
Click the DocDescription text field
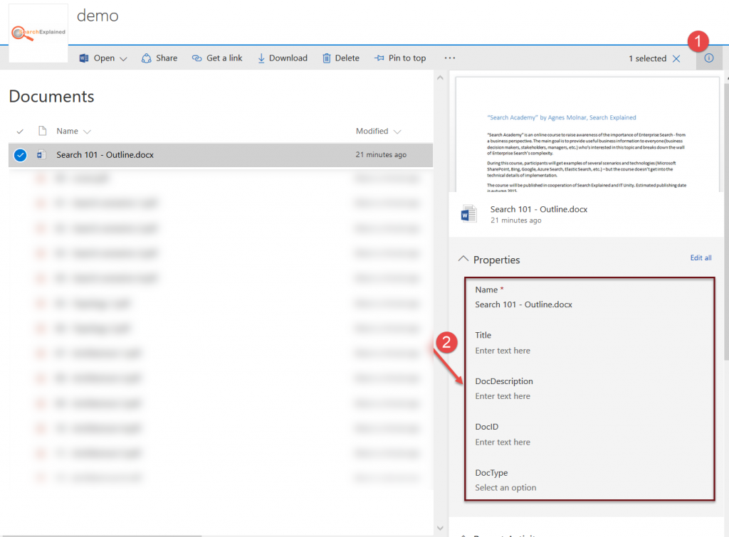coord(503,396)
